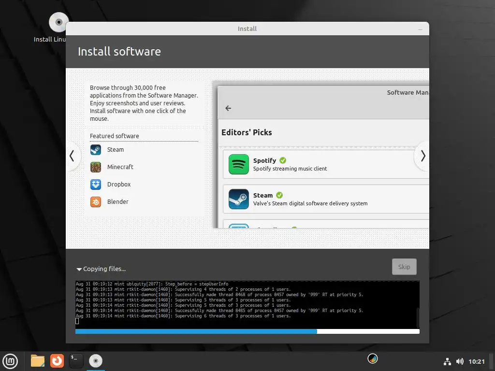
Task: Click the green verified badge next to Steam
Action: coord(279,195)
